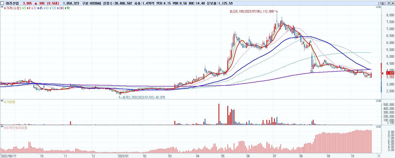Click the restore window icon in chart header
The height and width of the screenshot is (158, 395).
(x=389, y=3)
